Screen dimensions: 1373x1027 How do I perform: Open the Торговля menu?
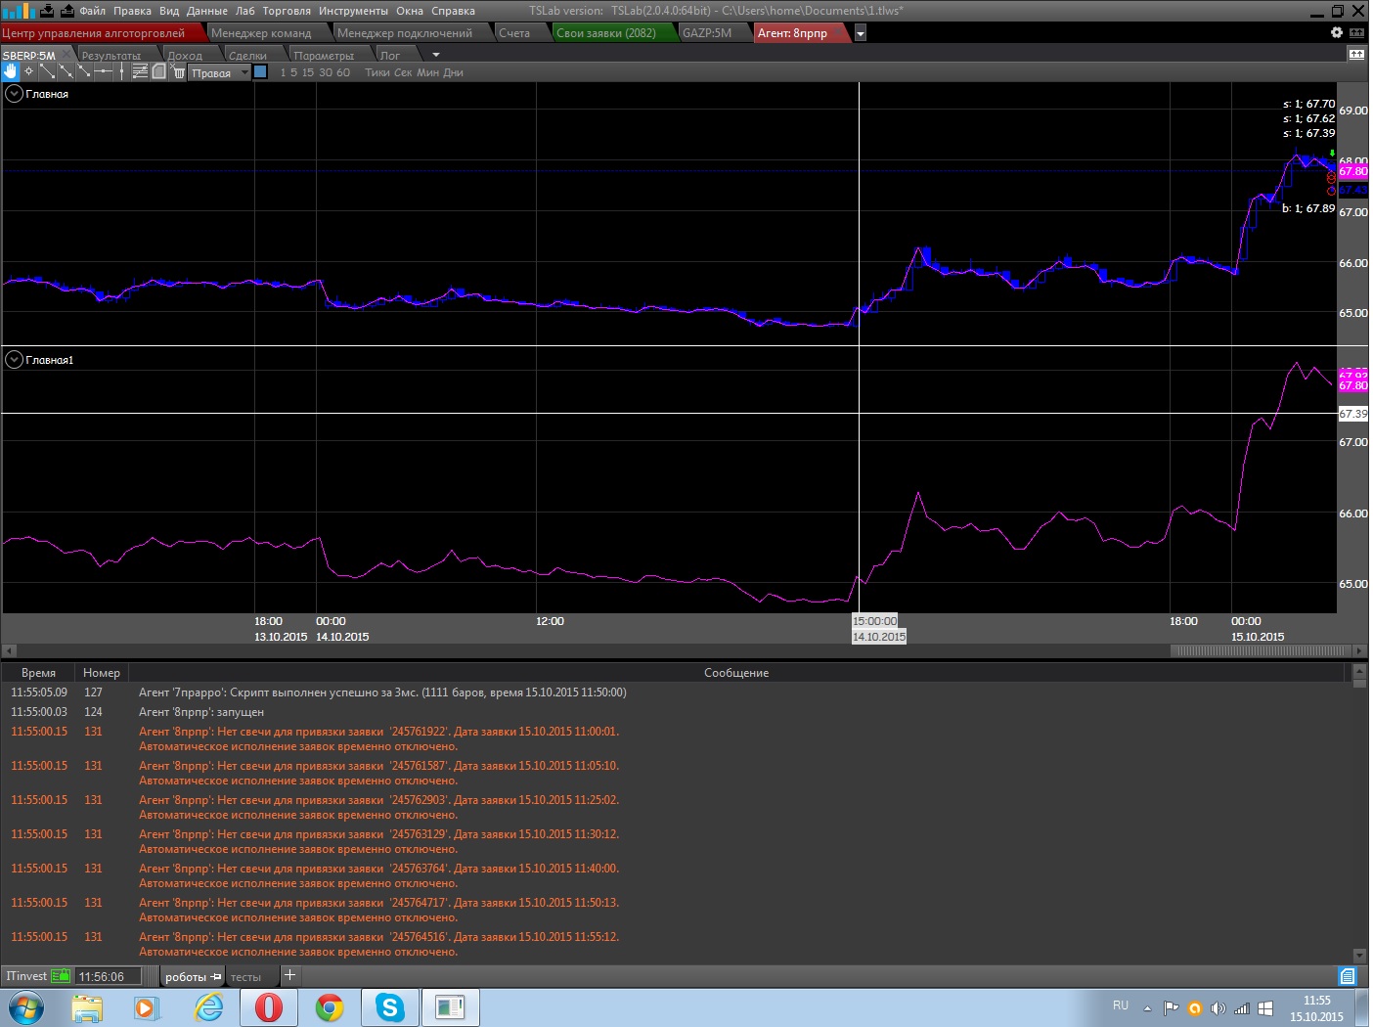[287, 11]
